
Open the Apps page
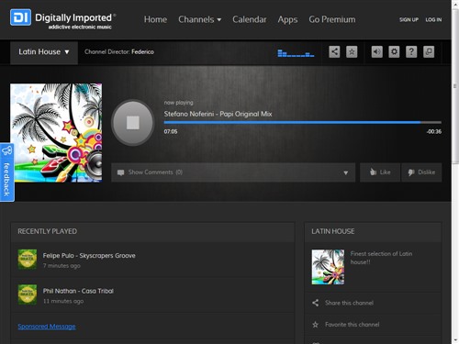(x=287, y=20)
